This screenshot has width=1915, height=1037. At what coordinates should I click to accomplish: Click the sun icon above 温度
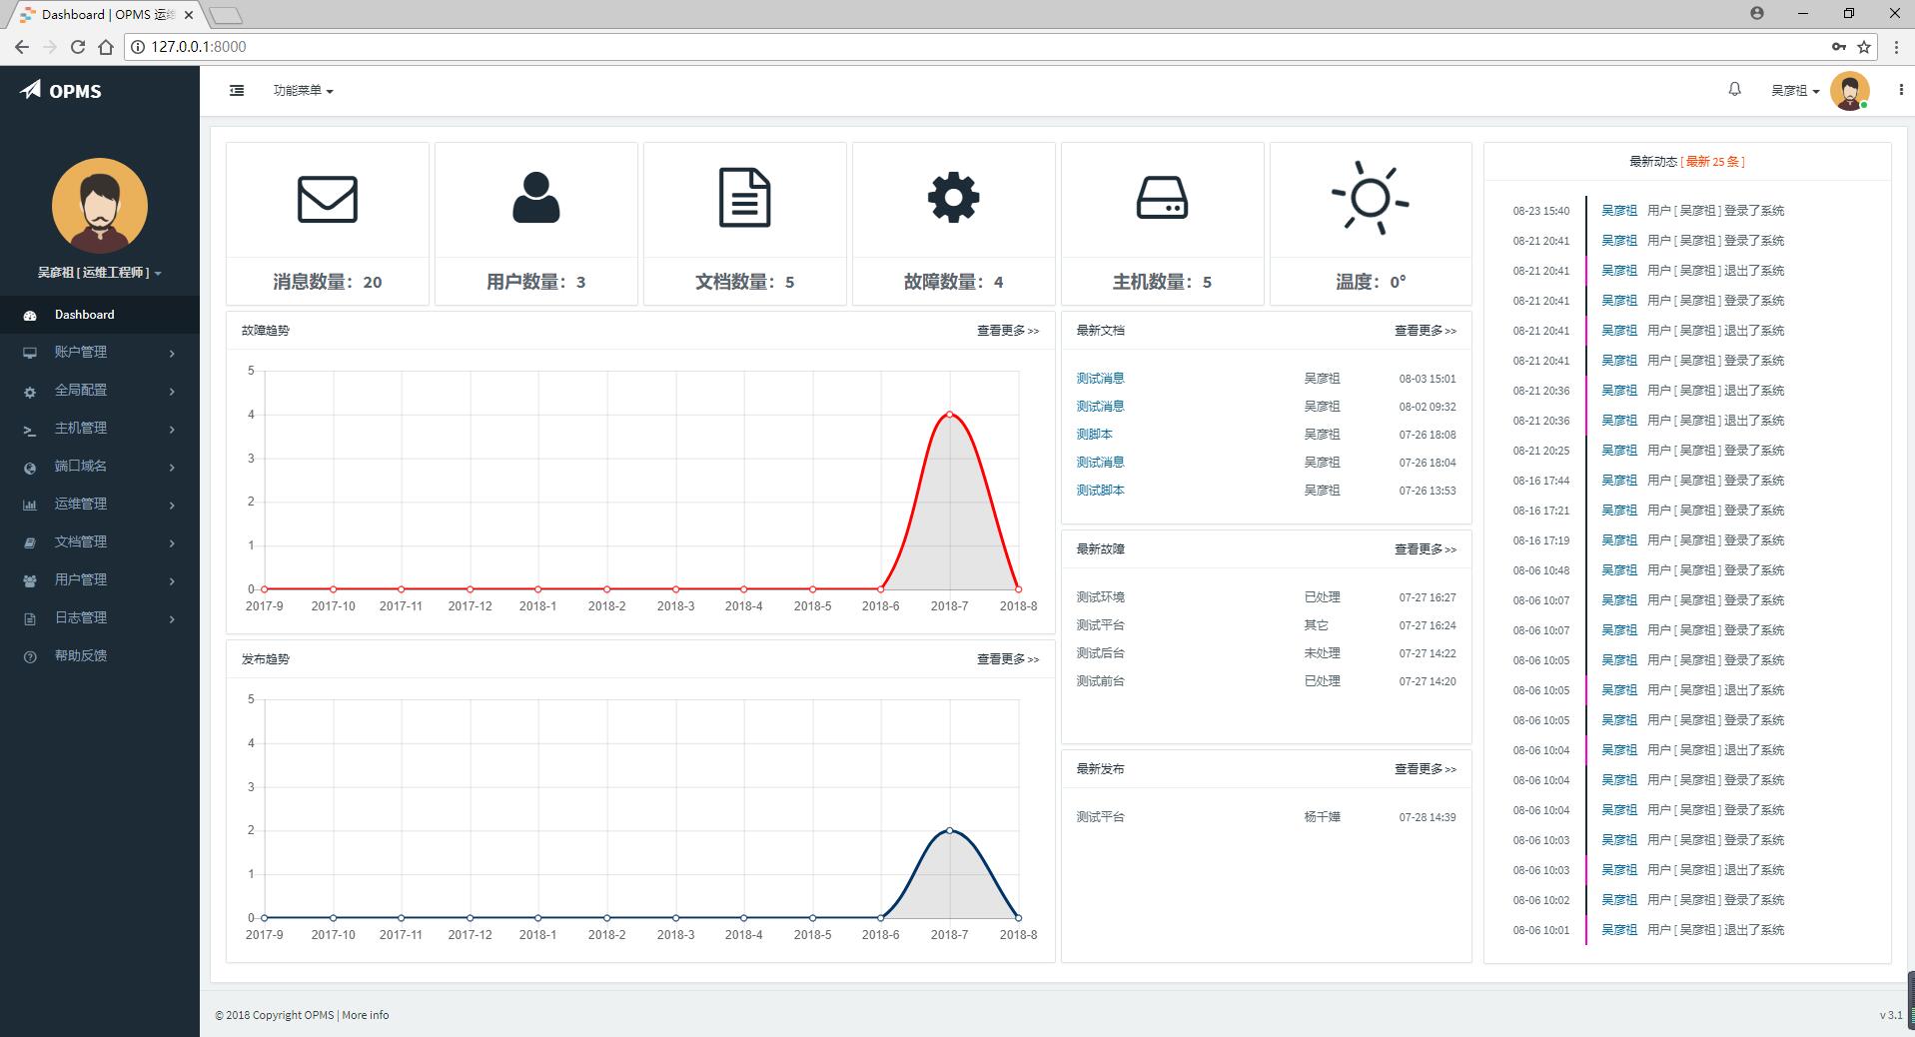[1371, 198]
